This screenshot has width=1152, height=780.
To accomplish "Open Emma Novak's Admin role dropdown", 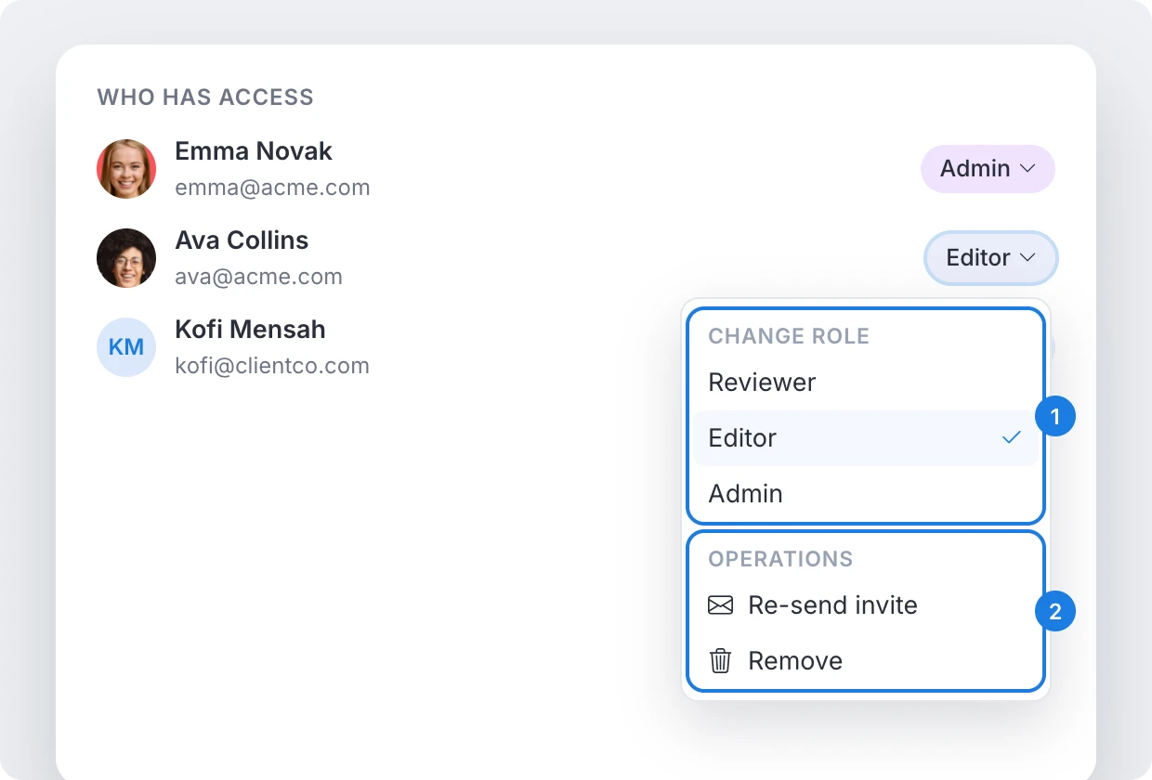I will 988,169.
